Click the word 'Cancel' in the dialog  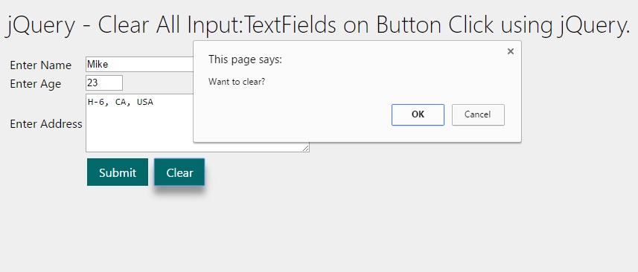point(478,114)
